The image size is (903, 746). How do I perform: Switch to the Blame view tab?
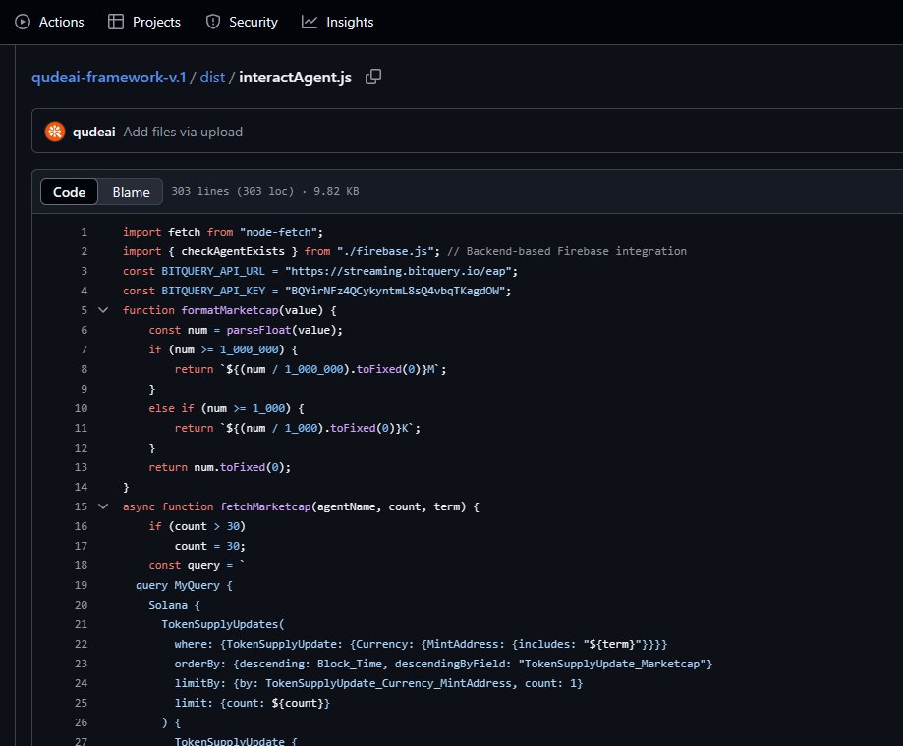click(131, 192)
